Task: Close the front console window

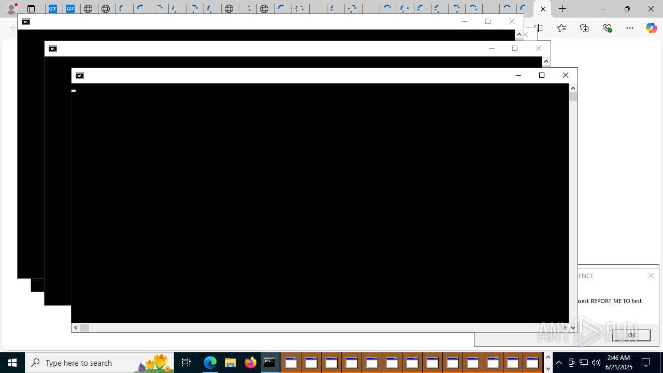Action: click(566, 75)
